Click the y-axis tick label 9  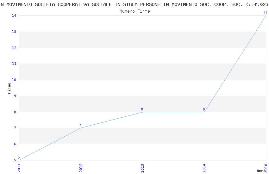[x=15, y=96]
